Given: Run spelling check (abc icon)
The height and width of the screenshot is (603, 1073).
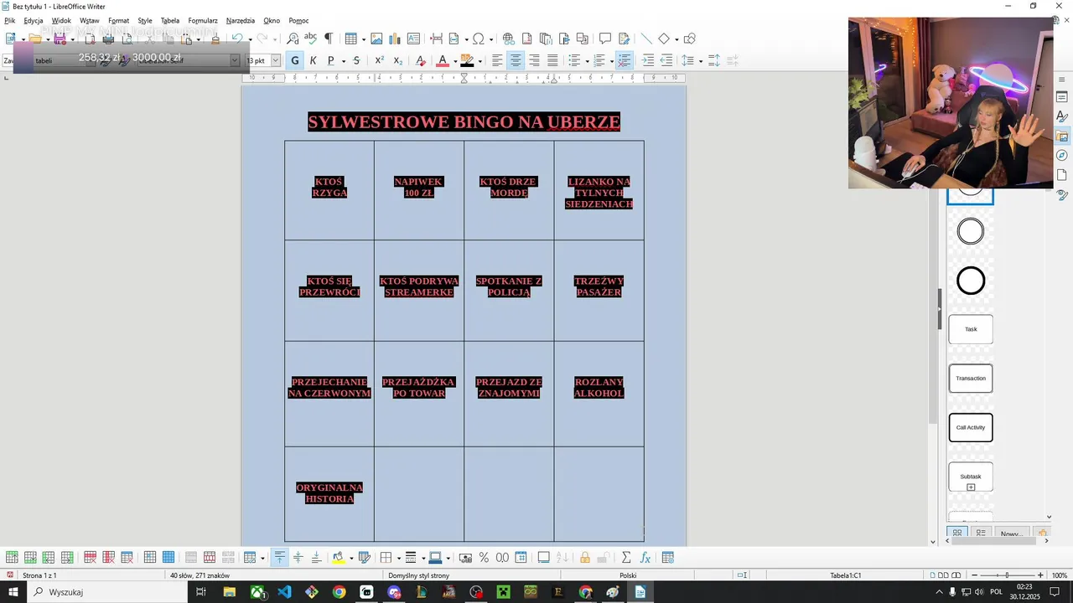Looking at the screenshot, I should click(310, 39).
